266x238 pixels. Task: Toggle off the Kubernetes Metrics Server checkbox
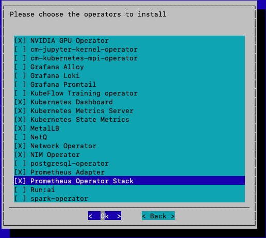(20, 111)
